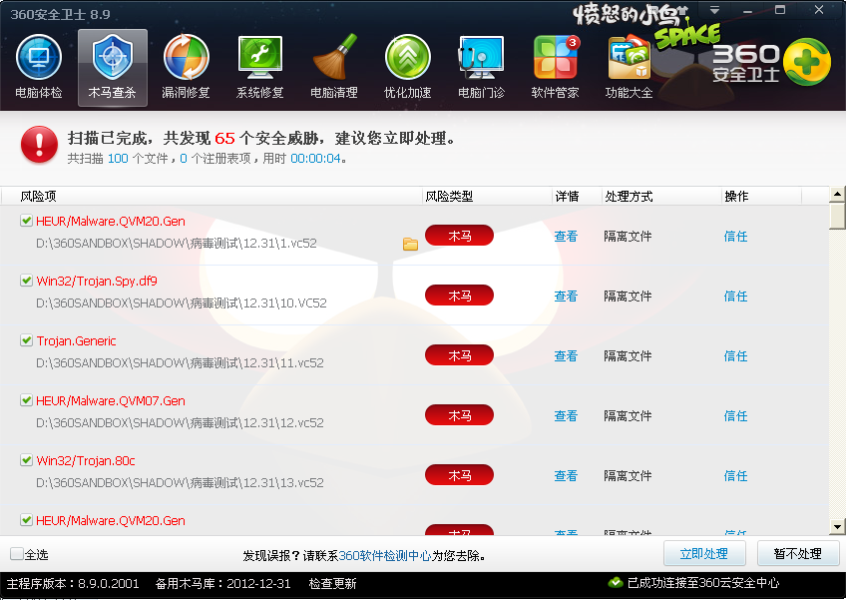This screenshot has height=600, width=846.
Task: Open the 优化加速 optimization icon
Action: [x=407, y=67]
